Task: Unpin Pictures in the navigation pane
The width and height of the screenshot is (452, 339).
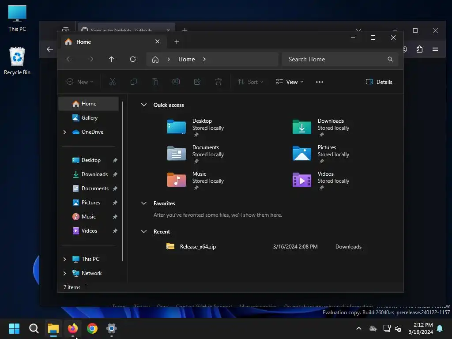Action: pos(115,203)
